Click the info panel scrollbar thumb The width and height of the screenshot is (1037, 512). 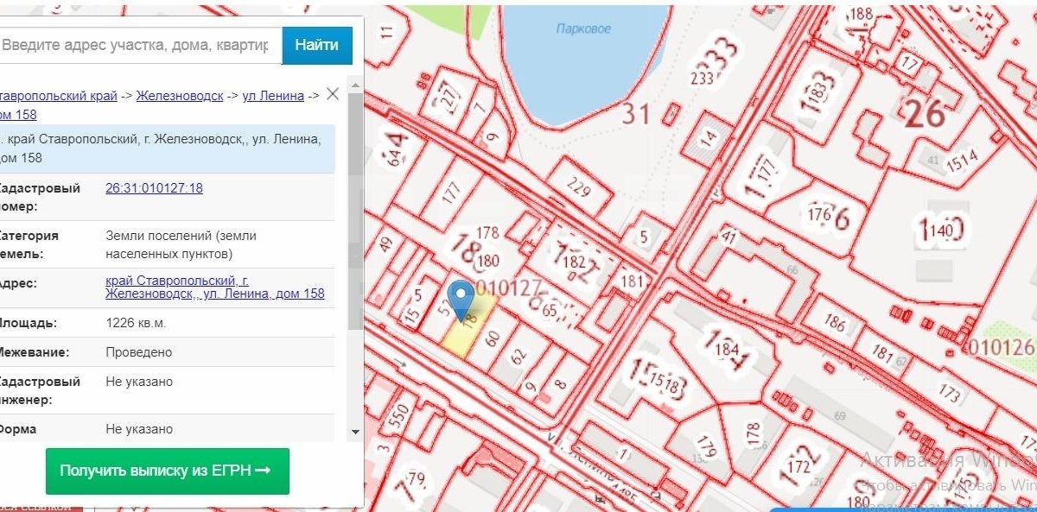[355, 212]
